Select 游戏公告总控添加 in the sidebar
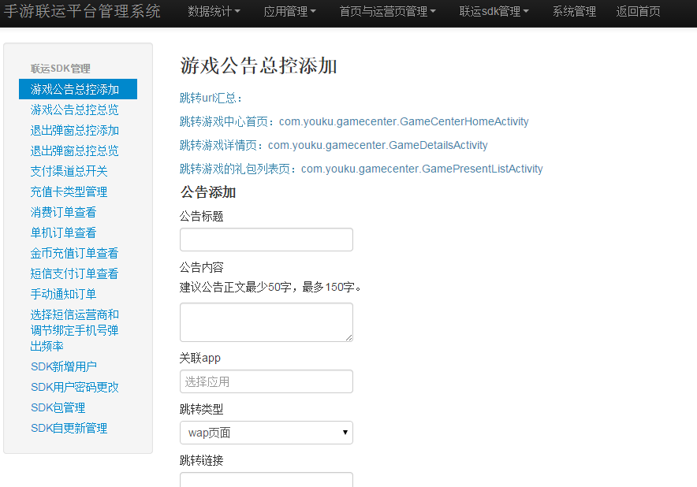 [78, 89]
